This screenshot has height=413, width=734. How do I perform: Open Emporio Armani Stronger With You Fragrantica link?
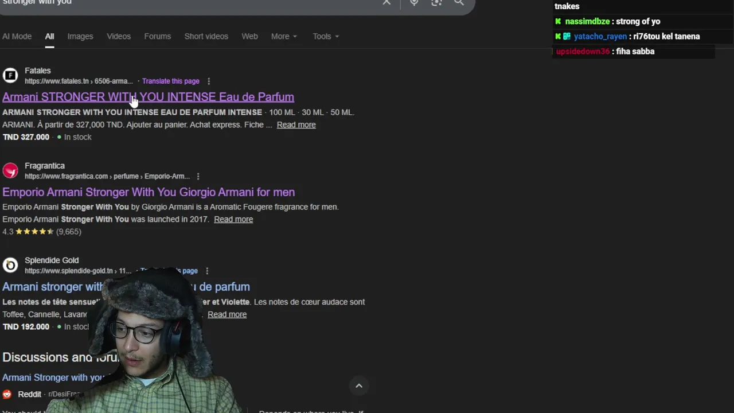click(149, 192)
